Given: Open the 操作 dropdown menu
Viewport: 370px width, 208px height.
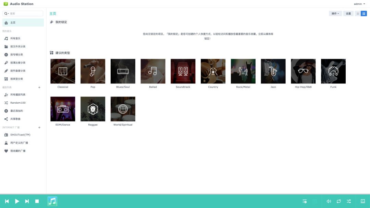Looking at the screenshot, I should [x=335, y=14].
